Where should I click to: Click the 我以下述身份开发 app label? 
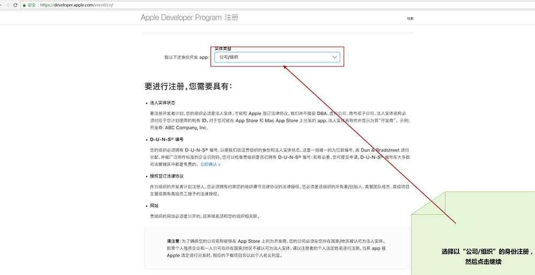pos(187,57)
